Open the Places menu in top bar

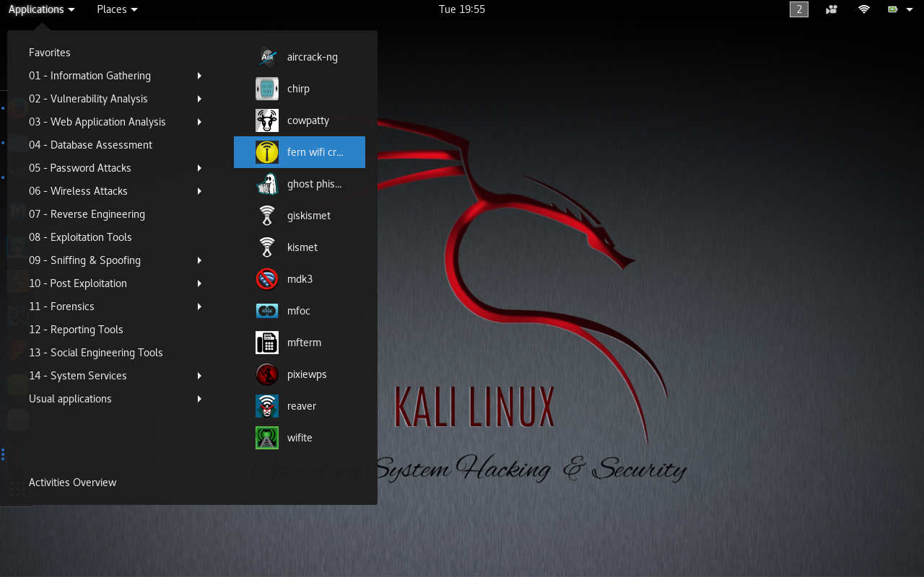pos(117,9)
